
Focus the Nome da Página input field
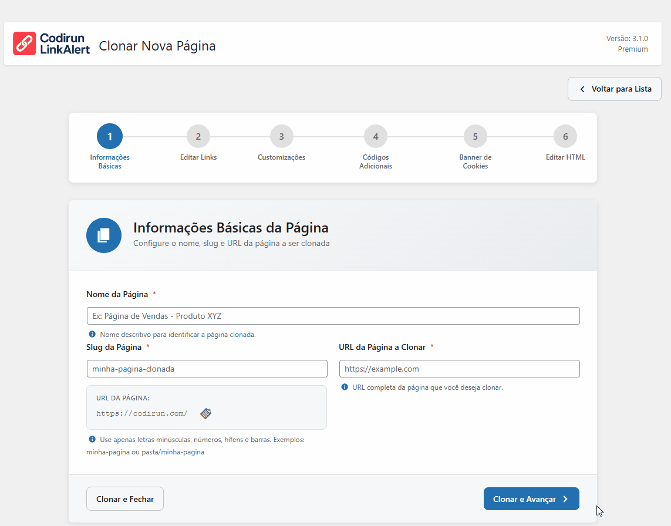tap(333, 316)
